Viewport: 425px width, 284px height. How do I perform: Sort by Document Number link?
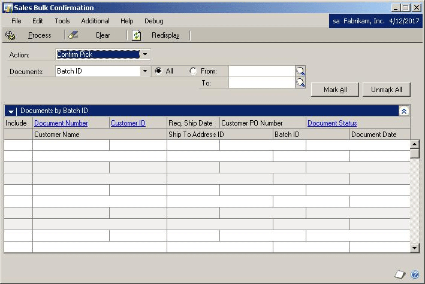(x=61, y=123)
